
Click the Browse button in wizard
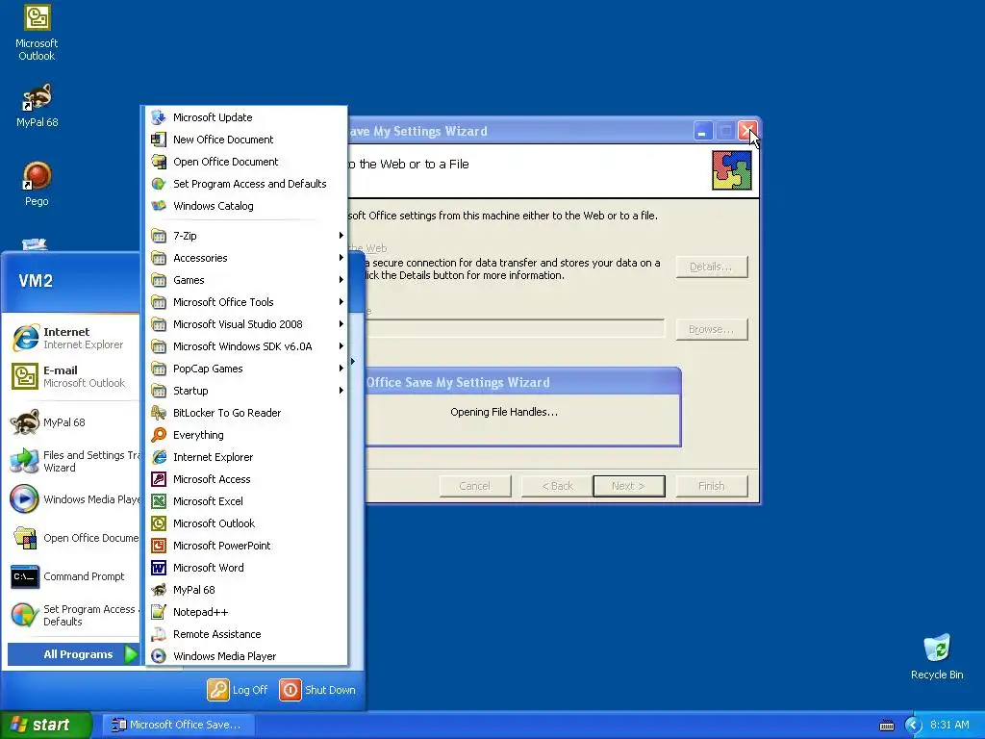point(712,329)
